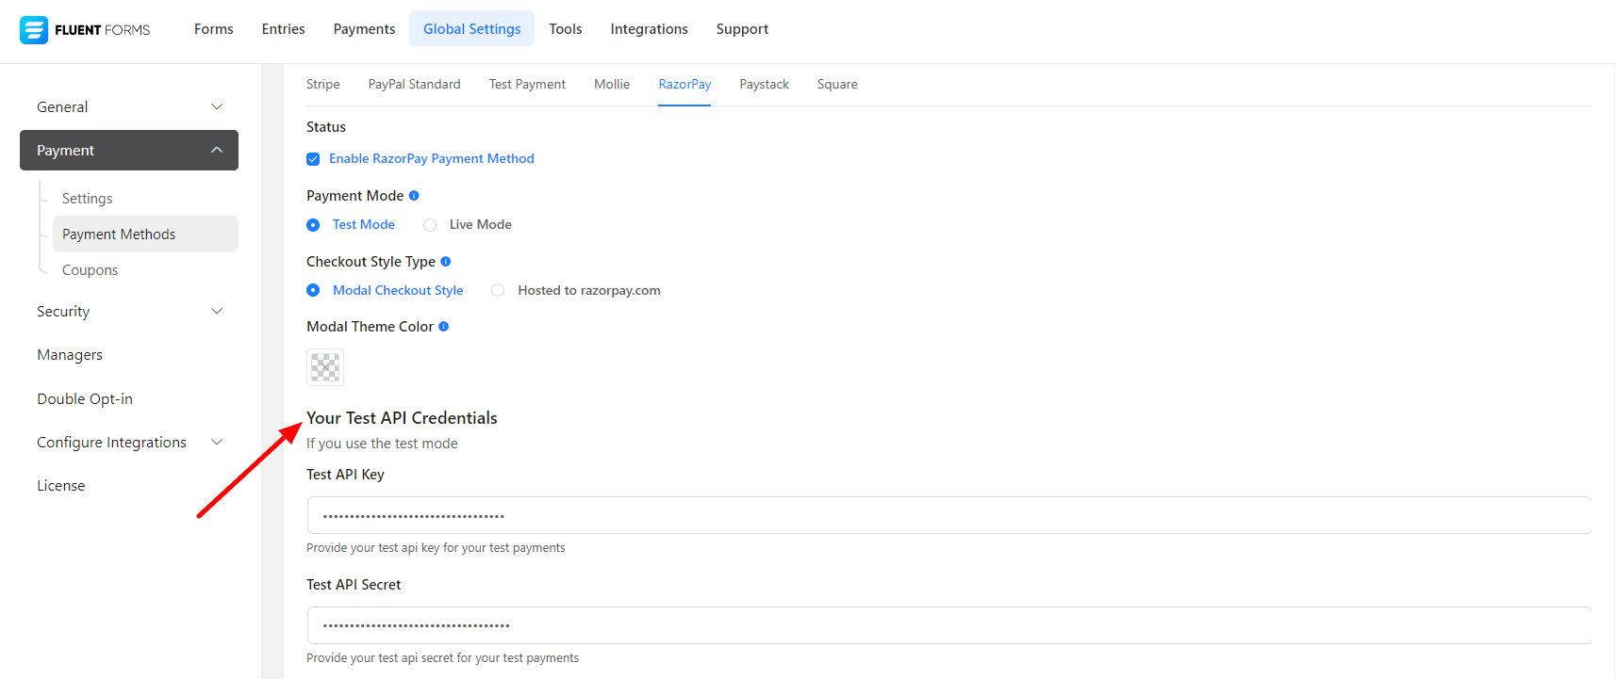Expand the General sidebar section
Screen dimensions: 1615x679
pyautogui.click(x=128, y=107)
